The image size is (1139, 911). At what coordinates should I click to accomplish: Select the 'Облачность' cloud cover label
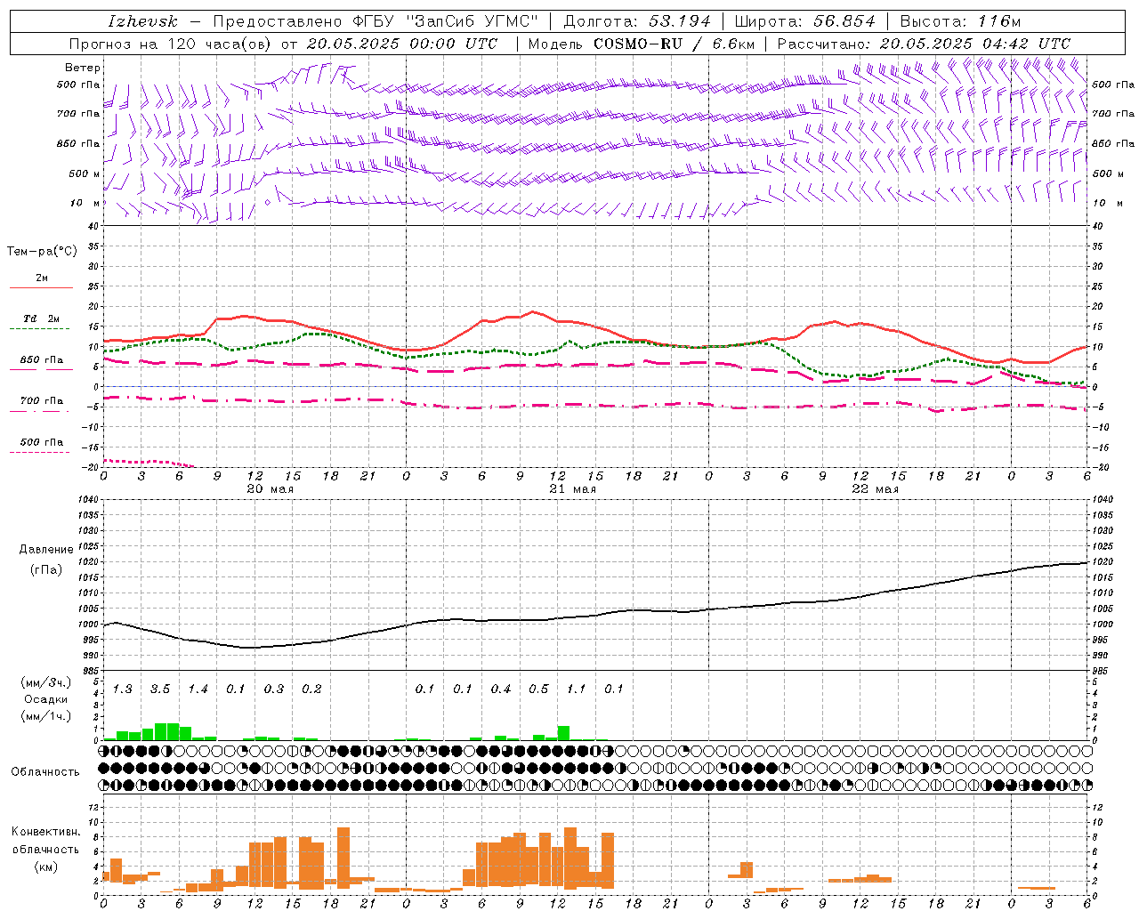(x=45, y=772)
